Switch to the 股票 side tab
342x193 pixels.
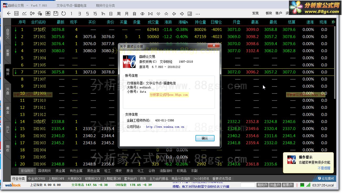pos(8,53)
